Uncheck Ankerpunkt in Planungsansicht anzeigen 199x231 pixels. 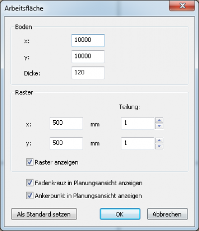coord(30,196)
